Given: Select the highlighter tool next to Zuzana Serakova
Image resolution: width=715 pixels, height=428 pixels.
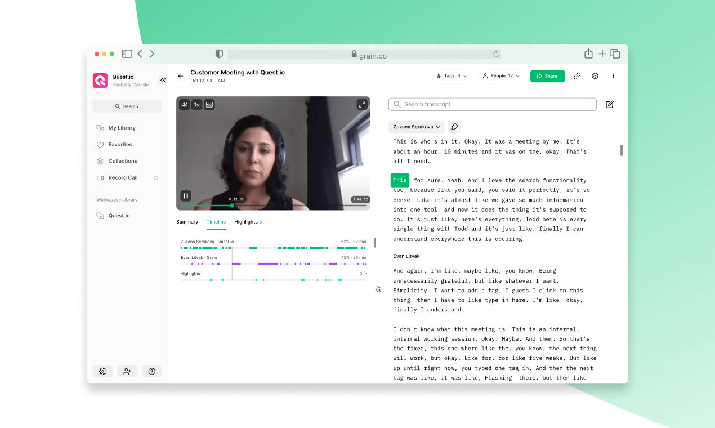Looking at the screenshot, I should (x=454, y=127).
